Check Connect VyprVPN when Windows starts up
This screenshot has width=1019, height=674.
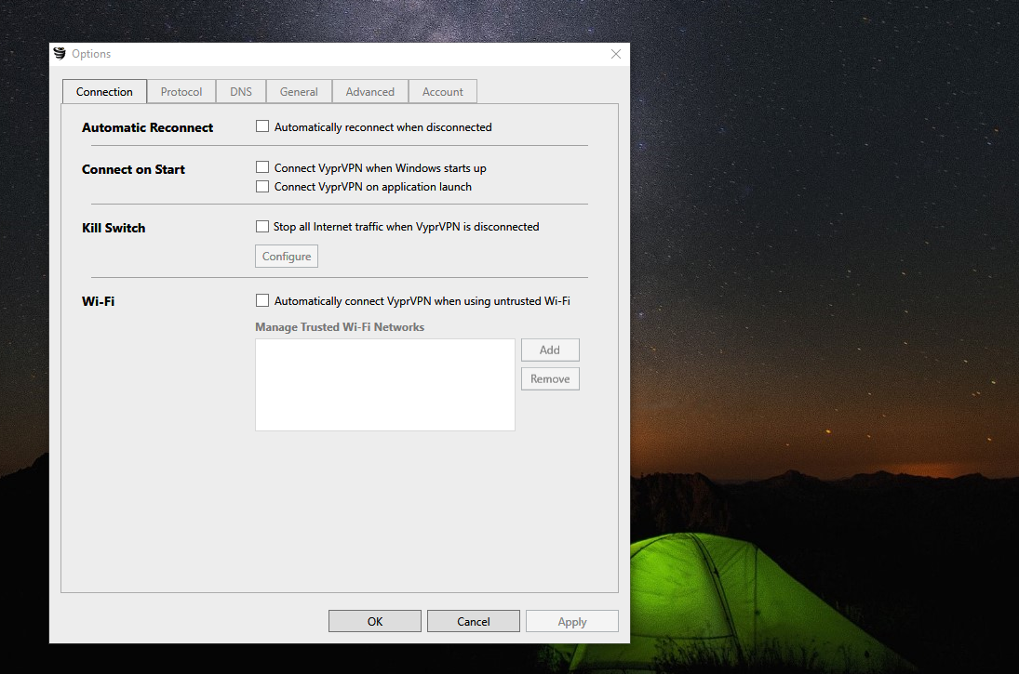(262, 167)
